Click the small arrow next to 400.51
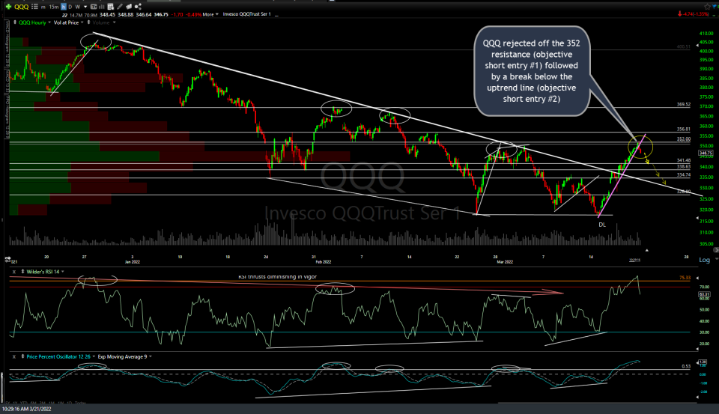Viewport: 719px width, 414px height. coord(697,46)
